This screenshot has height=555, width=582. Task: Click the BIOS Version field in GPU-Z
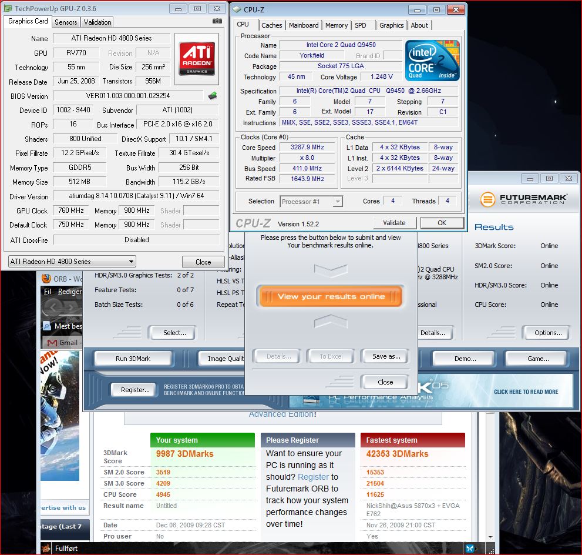pos(128,96)
